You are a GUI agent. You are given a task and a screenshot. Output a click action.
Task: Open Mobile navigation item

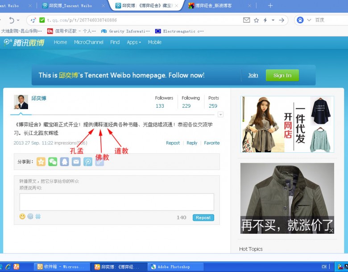[155, 42]
